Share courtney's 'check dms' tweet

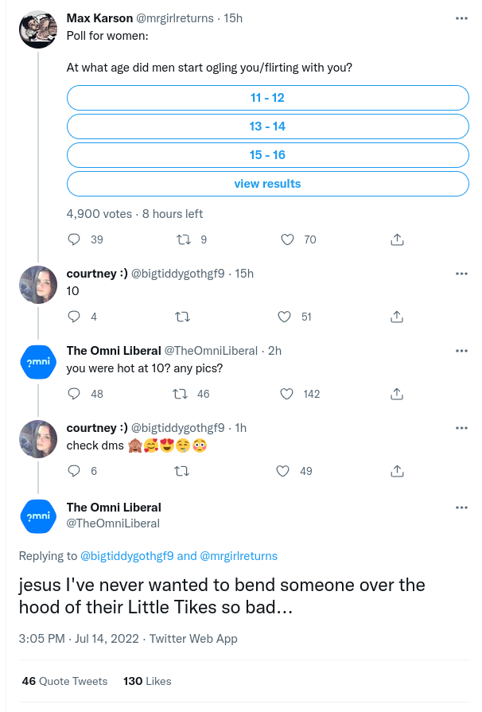pos(395,471)
